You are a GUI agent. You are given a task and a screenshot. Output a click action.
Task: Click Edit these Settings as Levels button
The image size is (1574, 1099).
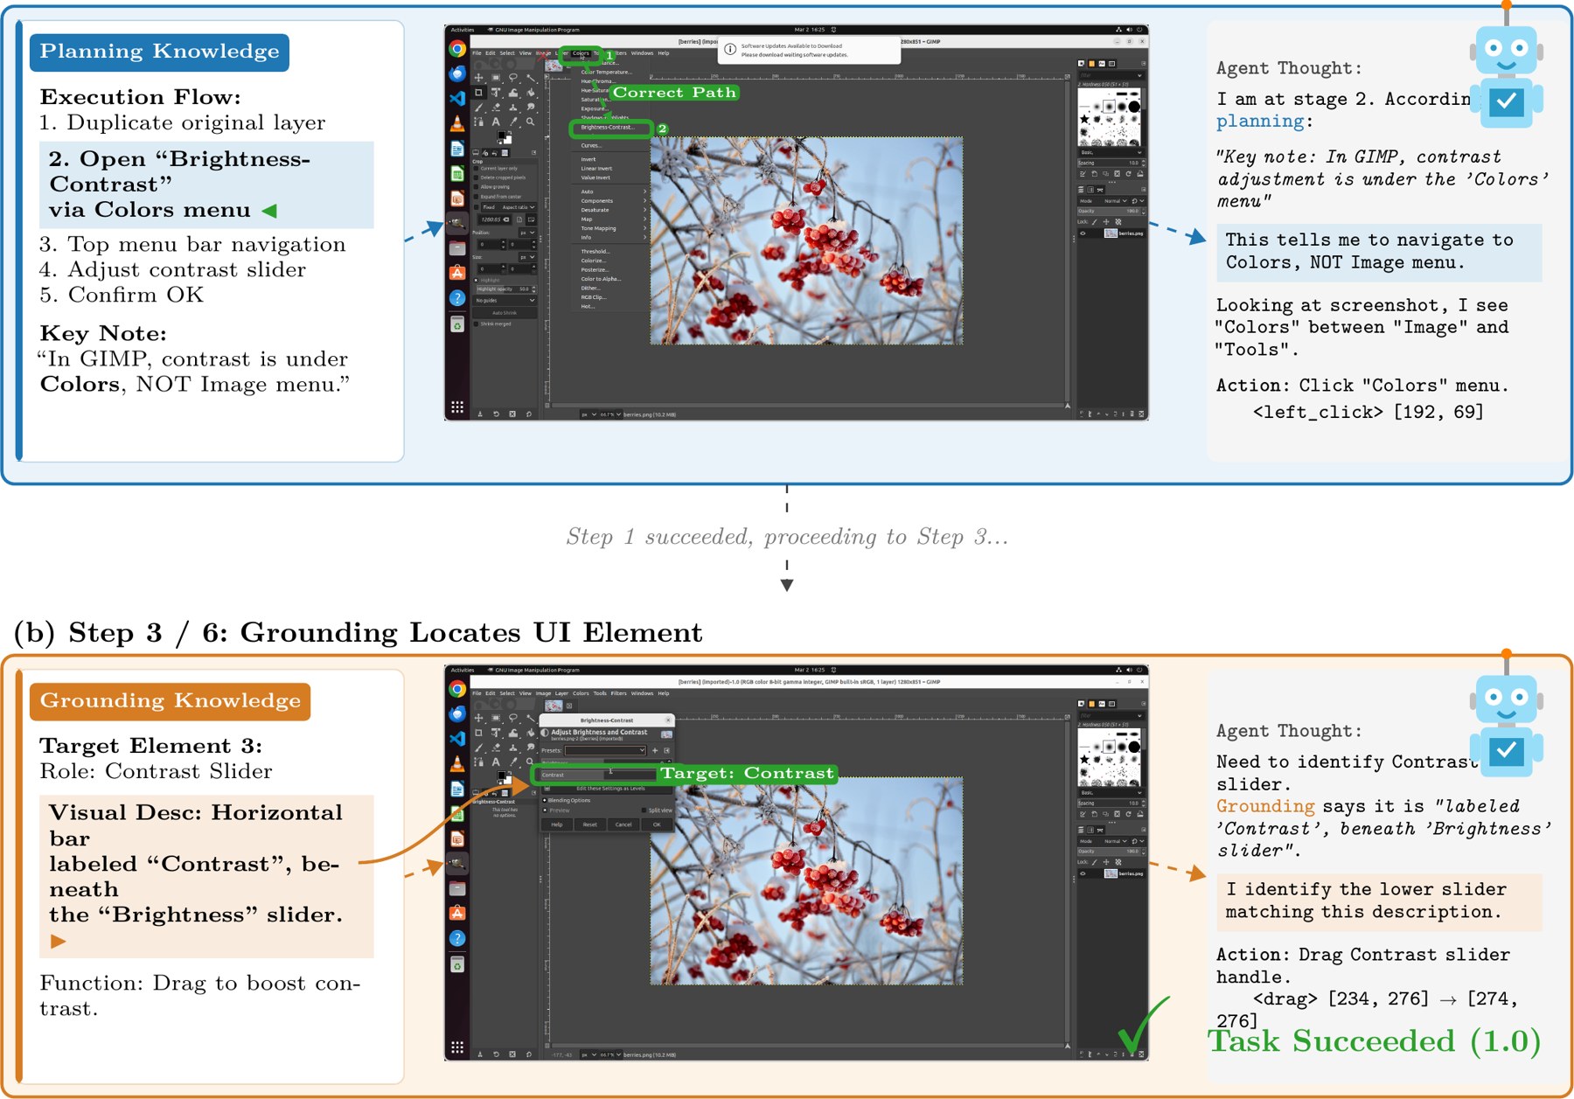pos(607,789)
